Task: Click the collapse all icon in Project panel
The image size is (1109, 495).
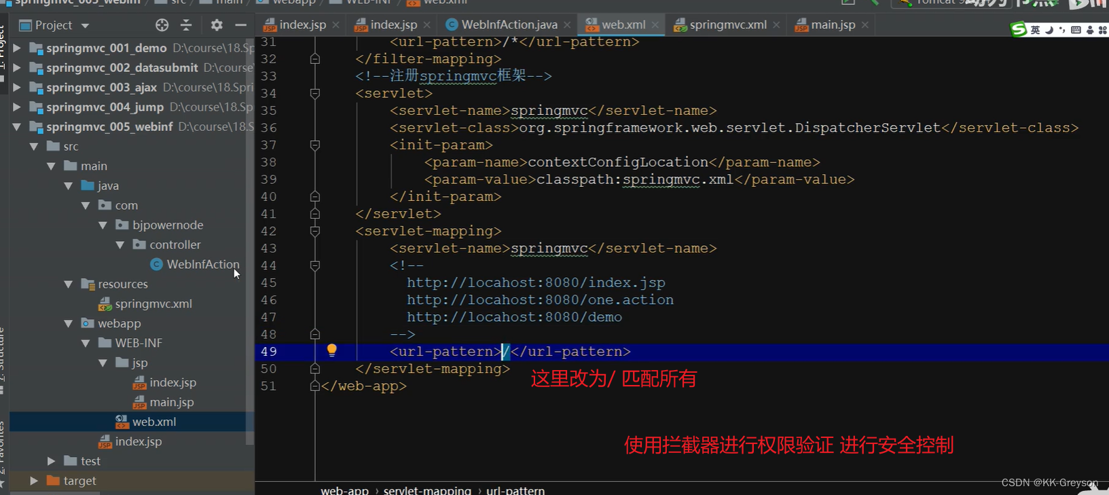Action: (186, 25)
